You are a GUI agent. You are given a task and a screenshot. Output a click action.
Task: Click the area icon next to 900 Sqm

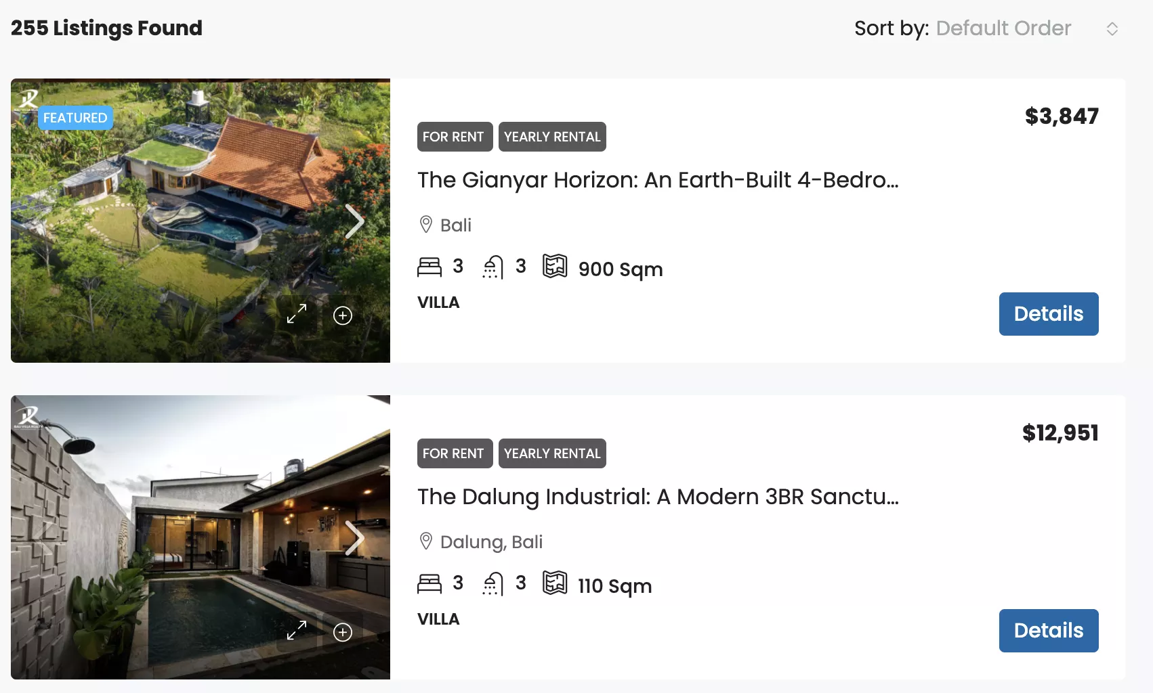tap(555, 266)
